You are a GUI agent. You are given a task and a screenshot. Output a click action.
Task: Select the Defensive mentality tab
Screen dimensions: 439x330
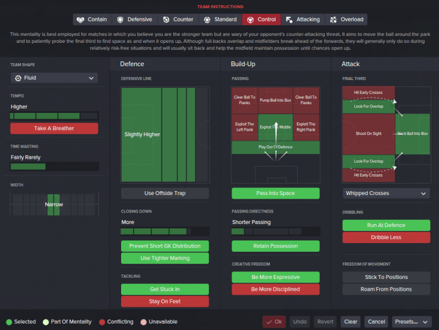(x=135, y=20)
